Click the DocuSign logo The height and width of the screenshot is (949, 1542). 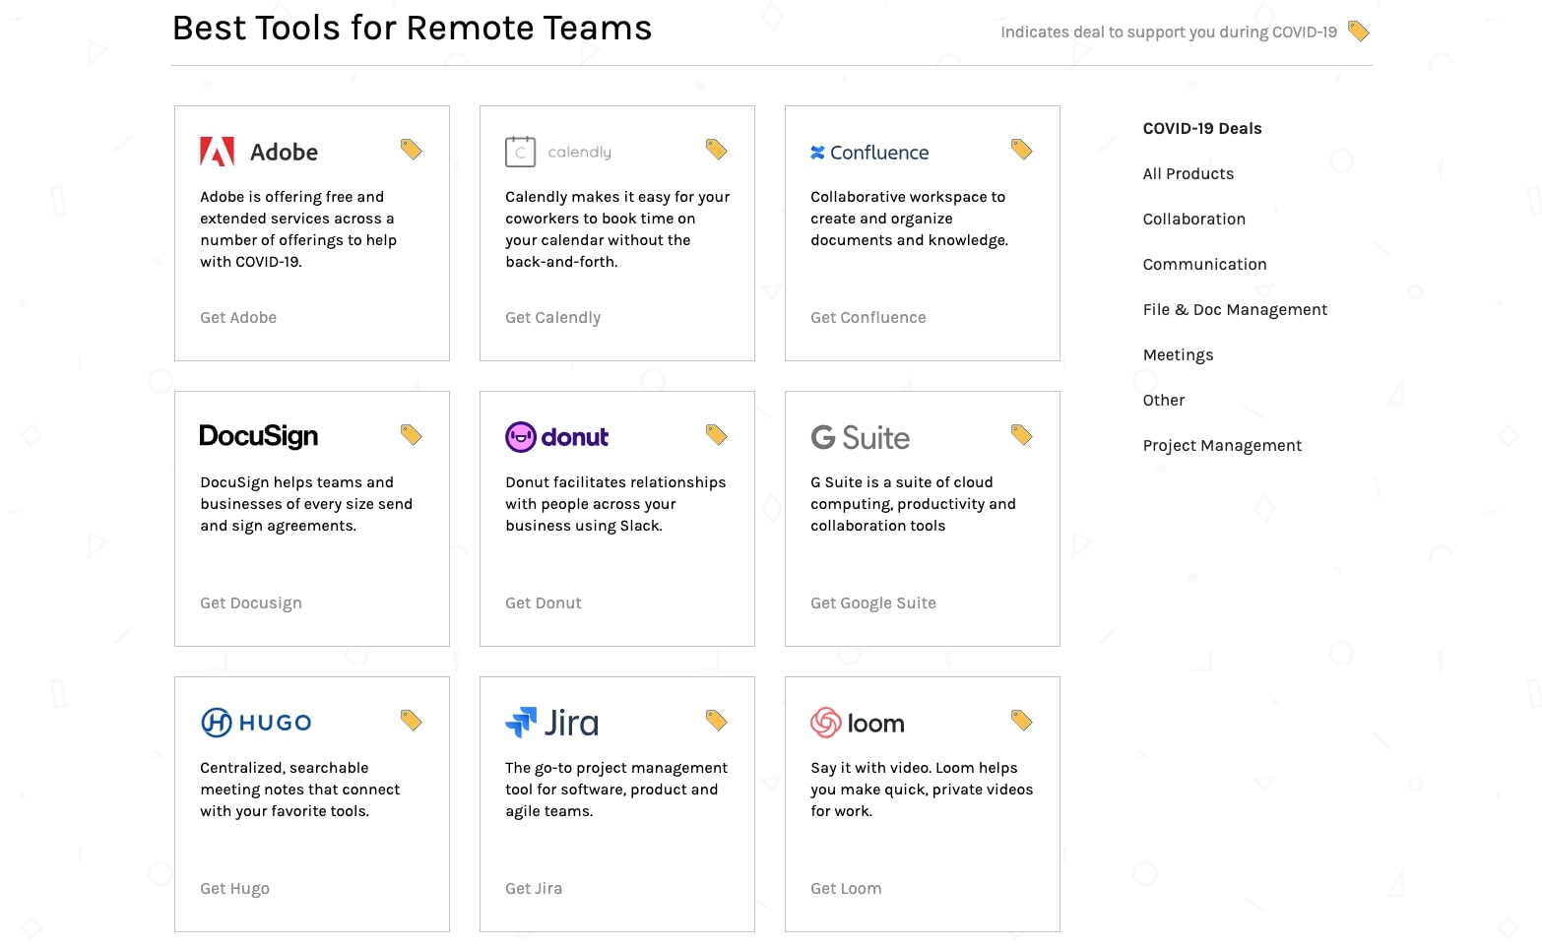pyautogui.click(x=259, y=436)
